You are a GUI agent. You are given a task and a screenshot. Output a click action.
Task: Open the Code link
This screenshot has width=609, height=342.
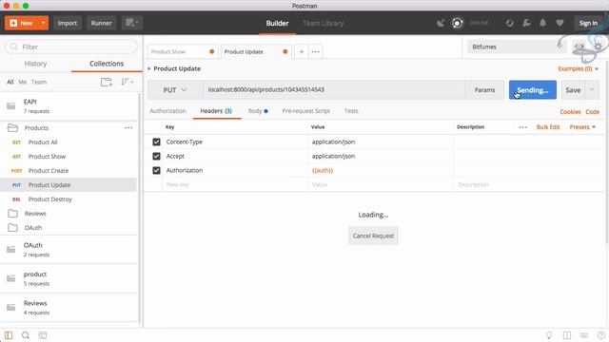coord(592,112)
